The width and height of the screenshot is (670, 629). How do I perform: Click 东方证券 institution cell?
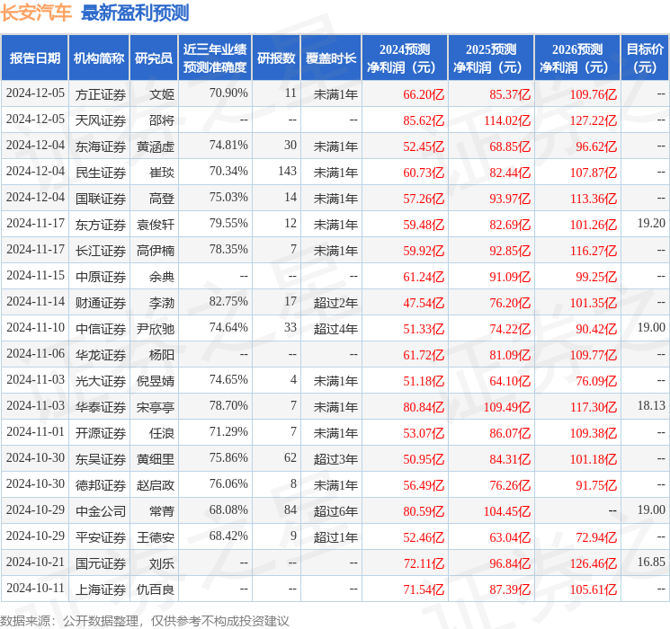[101, 225]
